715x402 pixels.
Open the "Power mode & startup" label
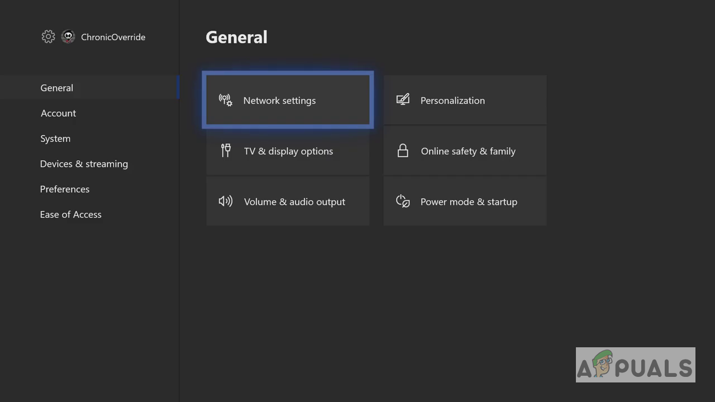tap(469, 202)
